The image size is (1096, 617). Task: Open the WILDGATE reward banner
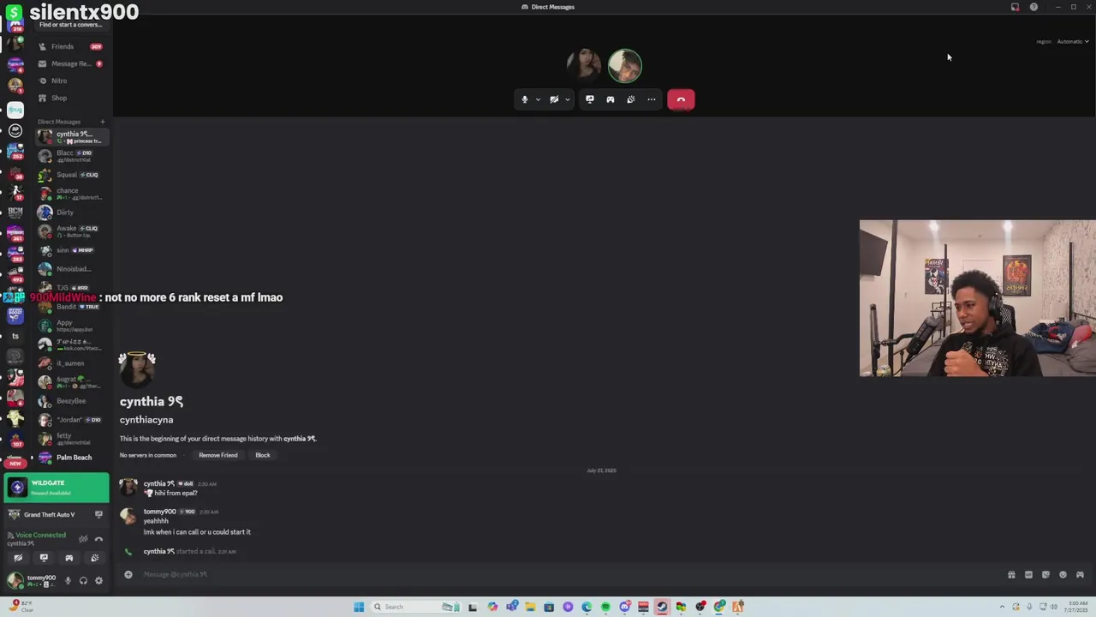click(57, 488)
